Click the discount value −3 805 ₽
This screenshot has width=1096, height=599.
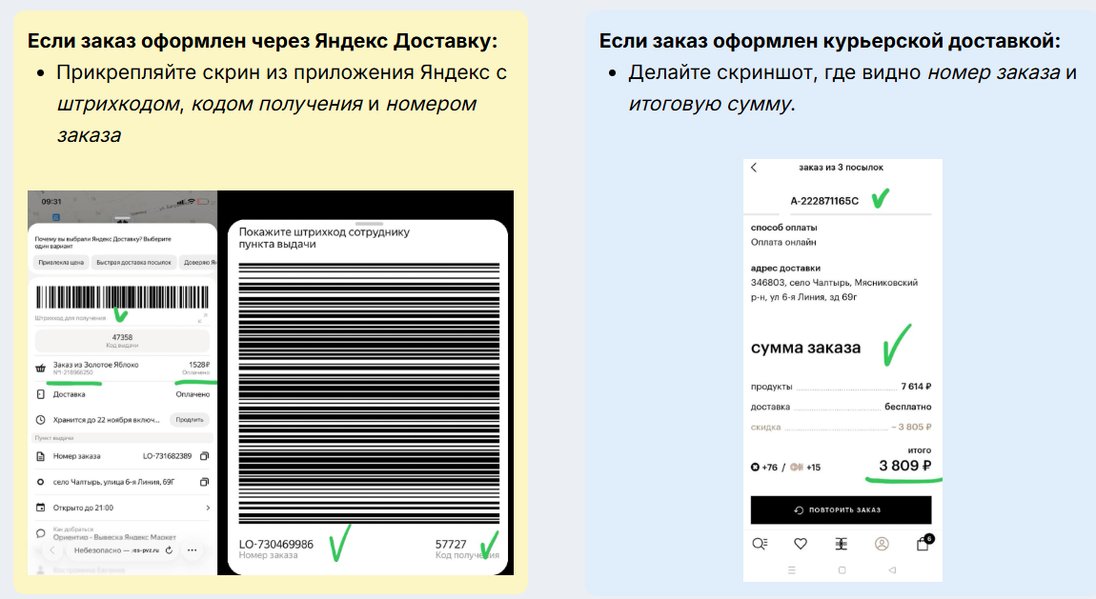(911, 427)
